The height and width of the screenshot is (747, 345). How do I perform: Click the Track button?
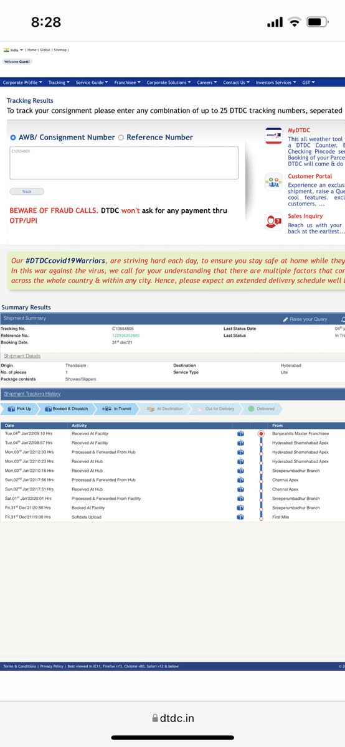pyautogui.click(x=27, y=192)
